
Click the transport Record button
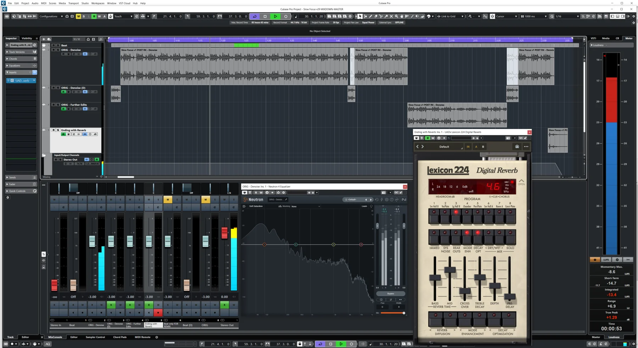(286, 16)
